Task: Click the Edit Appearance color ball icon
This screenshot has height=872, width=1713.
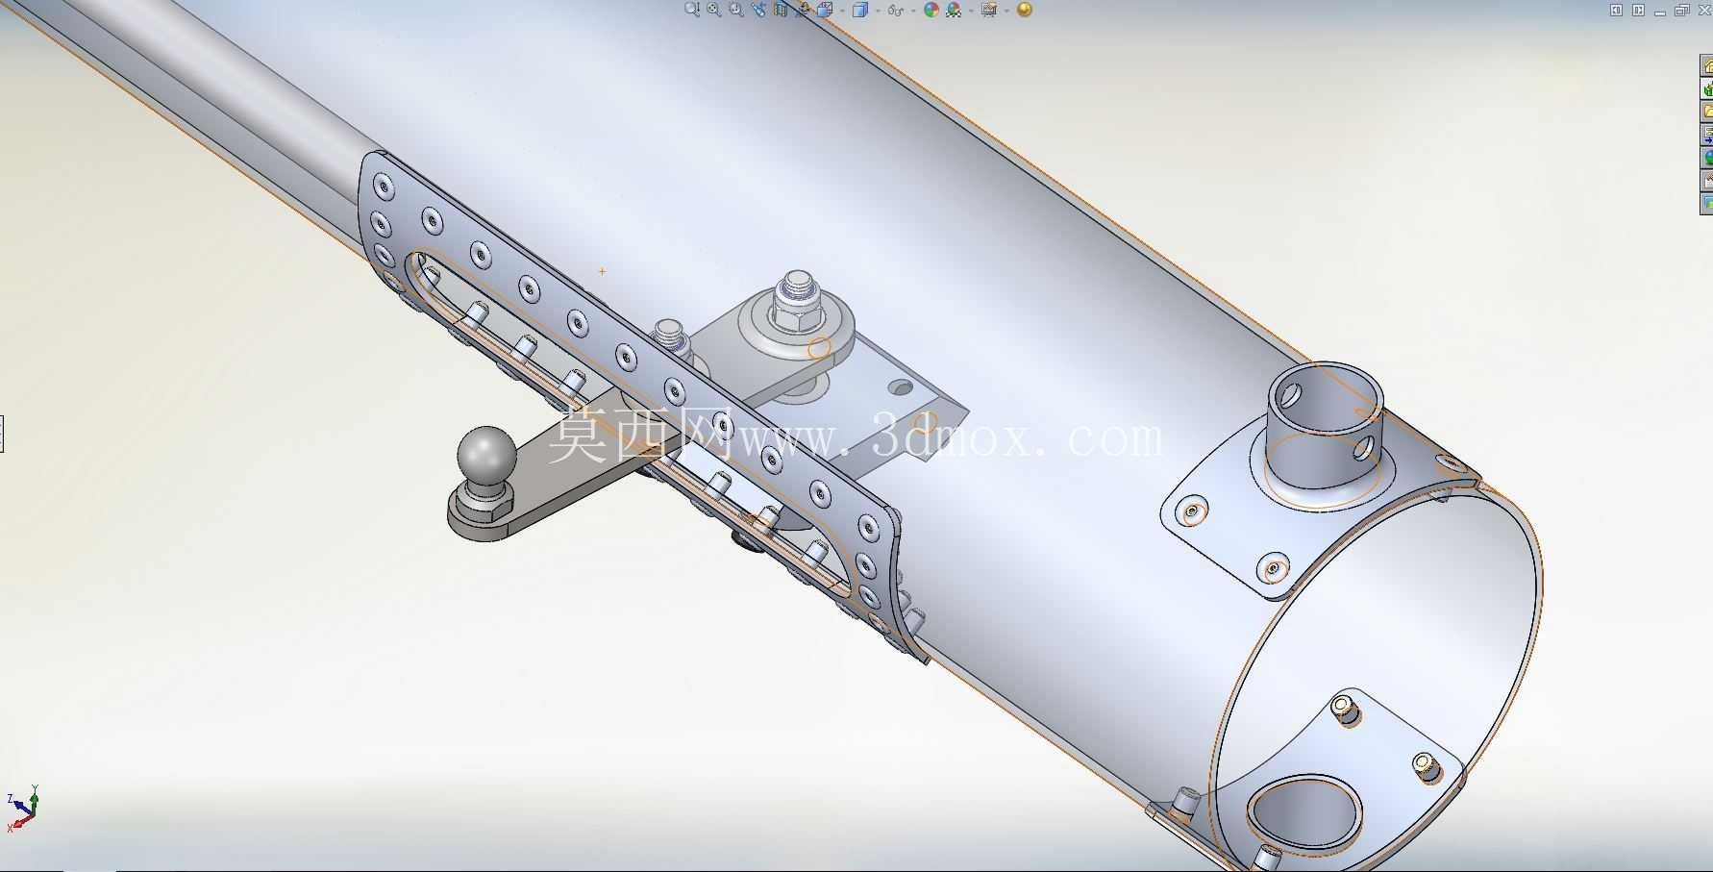Action: tap(931, 10)
